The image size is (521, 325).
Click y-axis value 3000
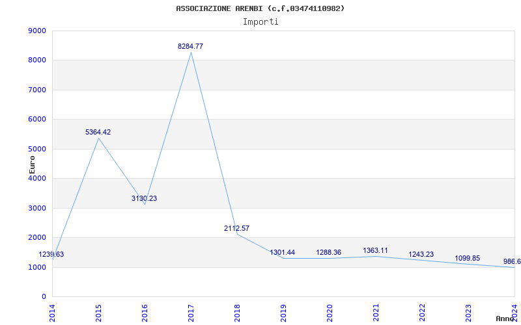click(37, 208)
